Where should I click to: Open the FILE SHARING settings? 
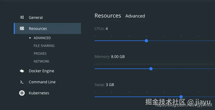[44, 46]
